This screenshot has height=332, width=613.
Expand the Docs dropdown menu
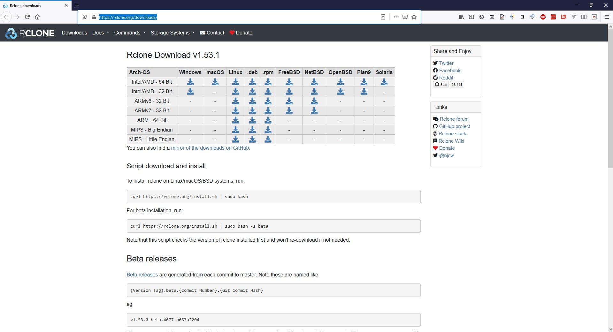(x=101, y=33)
